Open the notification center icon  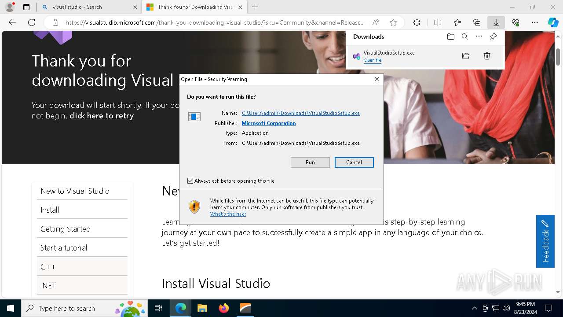coord(548,308)
